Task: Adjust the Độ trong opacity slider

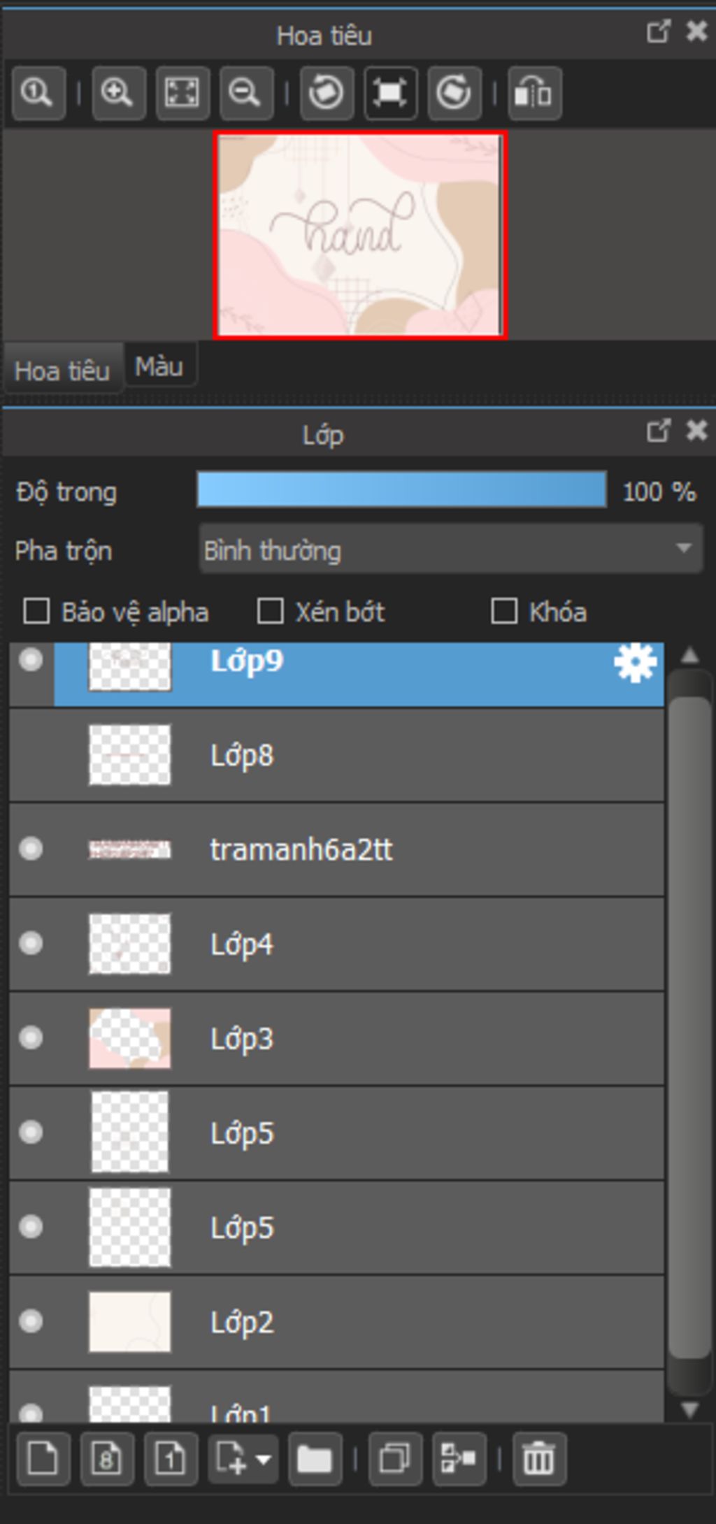Action: tap(401, 489)
